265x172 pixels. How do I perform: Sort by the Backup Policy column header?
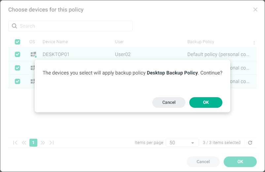pos(201,42)
